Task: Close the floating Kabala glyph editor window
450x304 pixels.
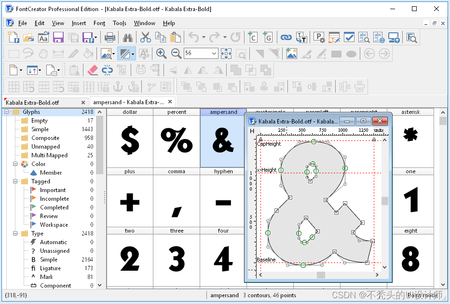Action: 380,121
